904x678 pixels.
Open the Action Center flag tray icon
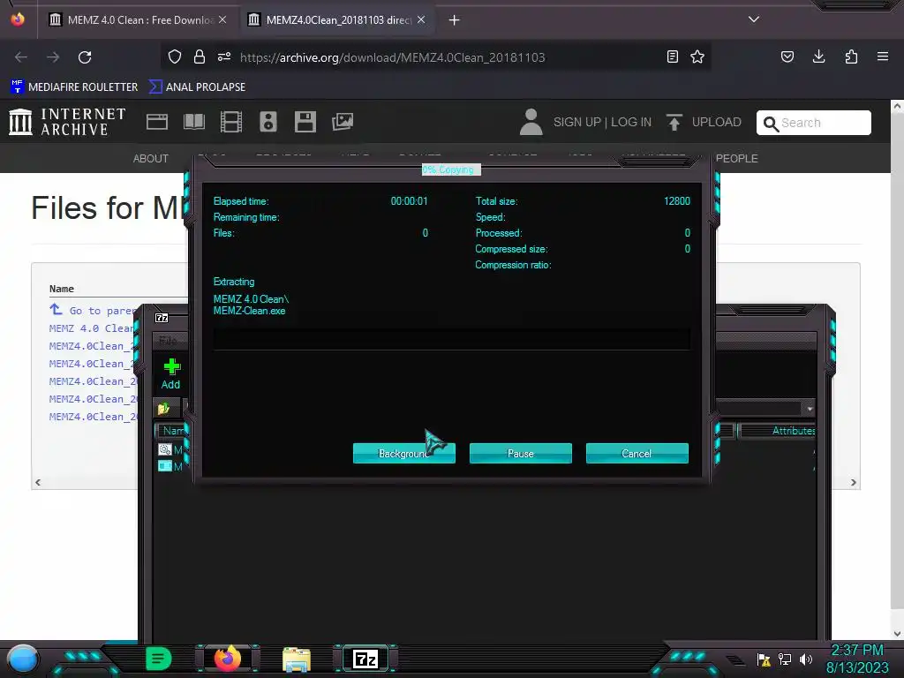pos(764,659)
